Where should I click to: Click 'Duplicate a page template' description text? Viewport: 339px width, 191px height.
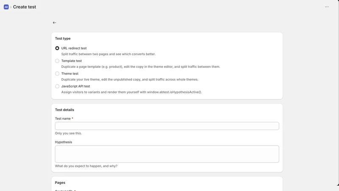(x=141, y=67)
